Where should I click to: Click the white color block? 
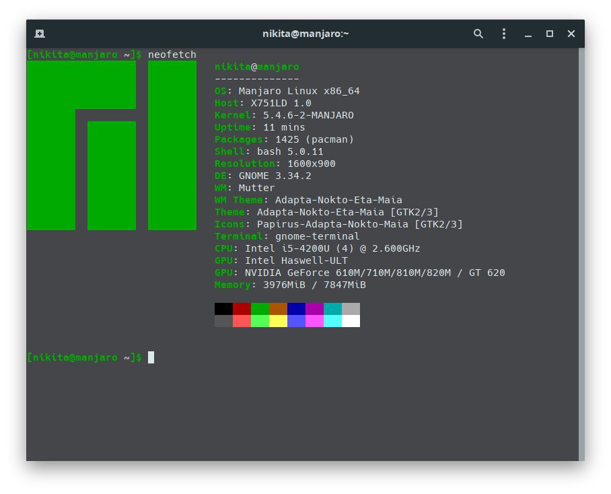coord(351,321)
